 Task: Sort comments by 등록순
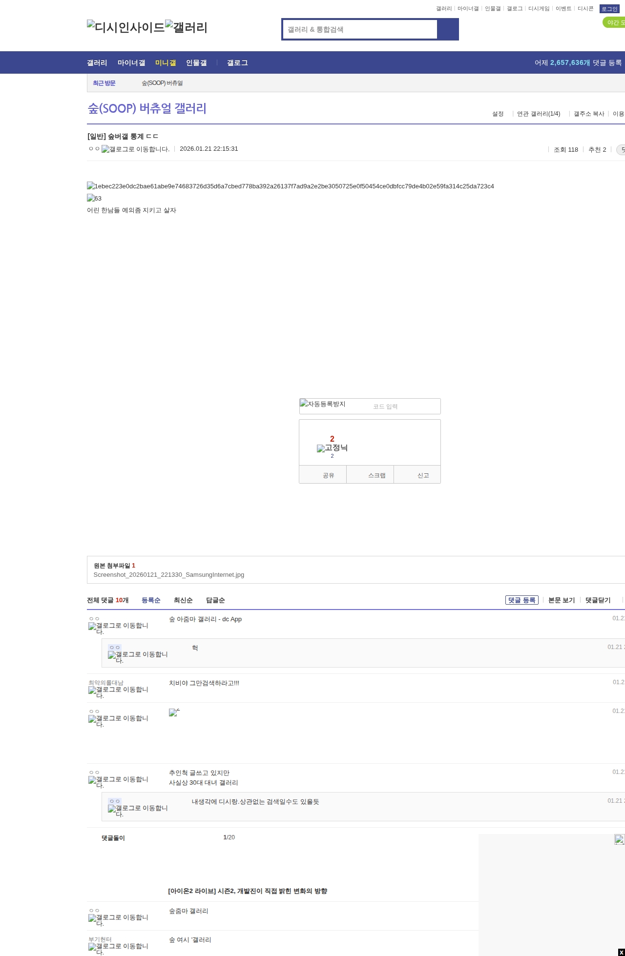[151, 600]
